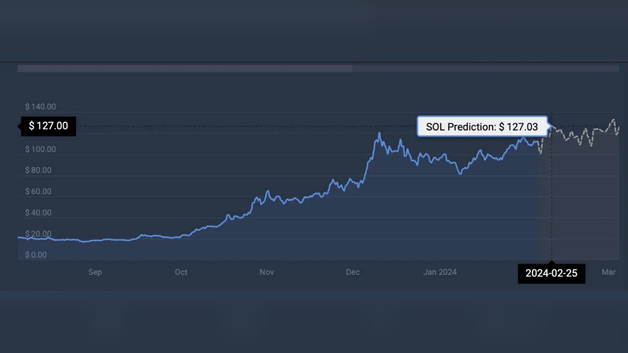Click the $80.00 price axis label
Viewport: 628px width, 353px height.
(38, 171)
